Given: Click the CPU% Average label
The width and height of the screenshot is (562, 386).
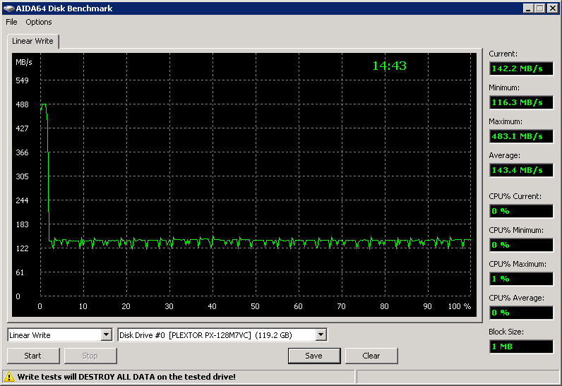Looking at the screenshot, I should 517,298.
